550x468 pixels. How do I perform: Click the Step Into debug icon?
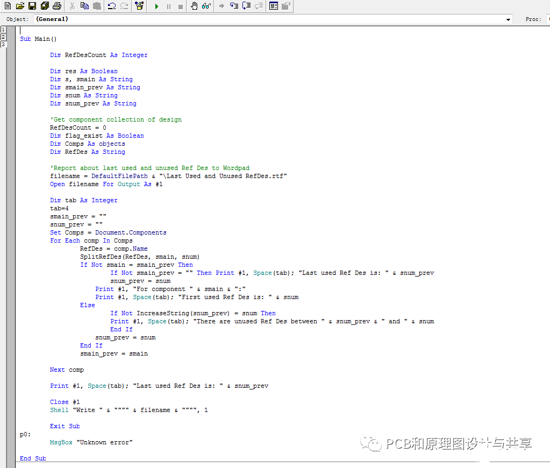(x=234, y=6)
